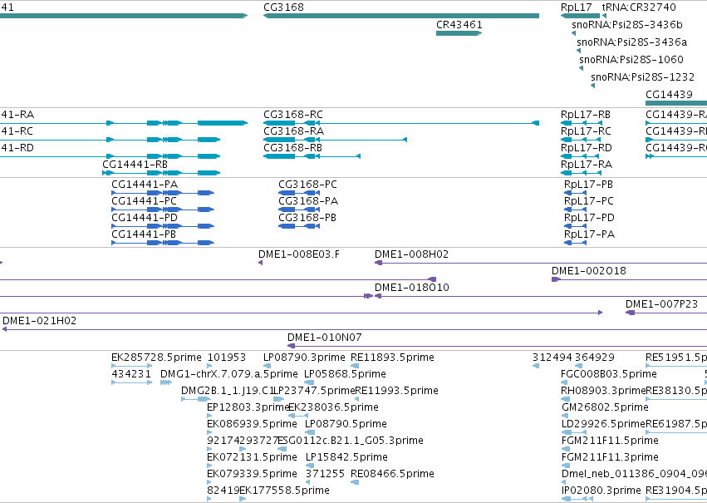
Task: Click the EK072131.5prime label
Action: [252, 457]
